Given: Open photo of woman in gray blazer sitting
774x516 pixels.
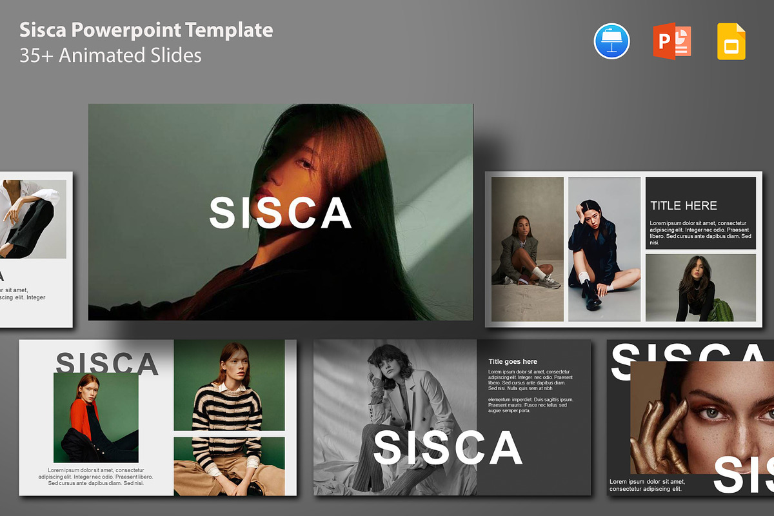Looking at the screenshot, I should tap(527, 249).
